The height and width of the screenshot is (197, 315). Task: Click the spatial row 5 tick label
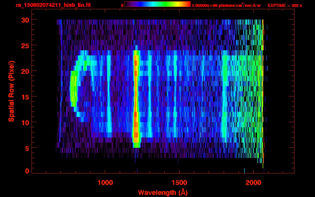point(27,148)
